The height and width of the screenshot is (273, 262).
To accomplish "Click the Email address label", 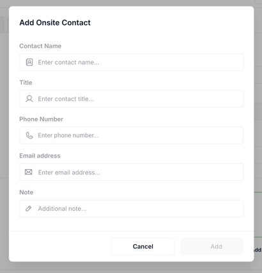I will pos(40,156).
